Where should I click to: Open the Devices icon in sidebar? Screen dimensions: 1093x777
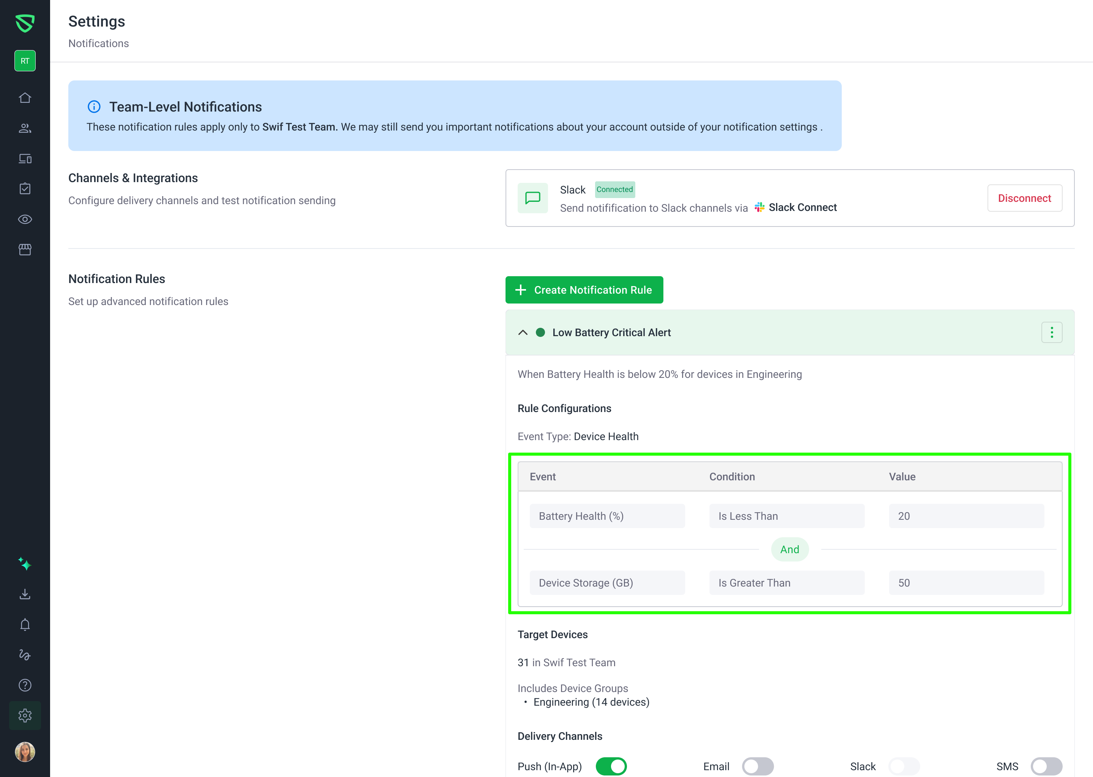(25, 159)
